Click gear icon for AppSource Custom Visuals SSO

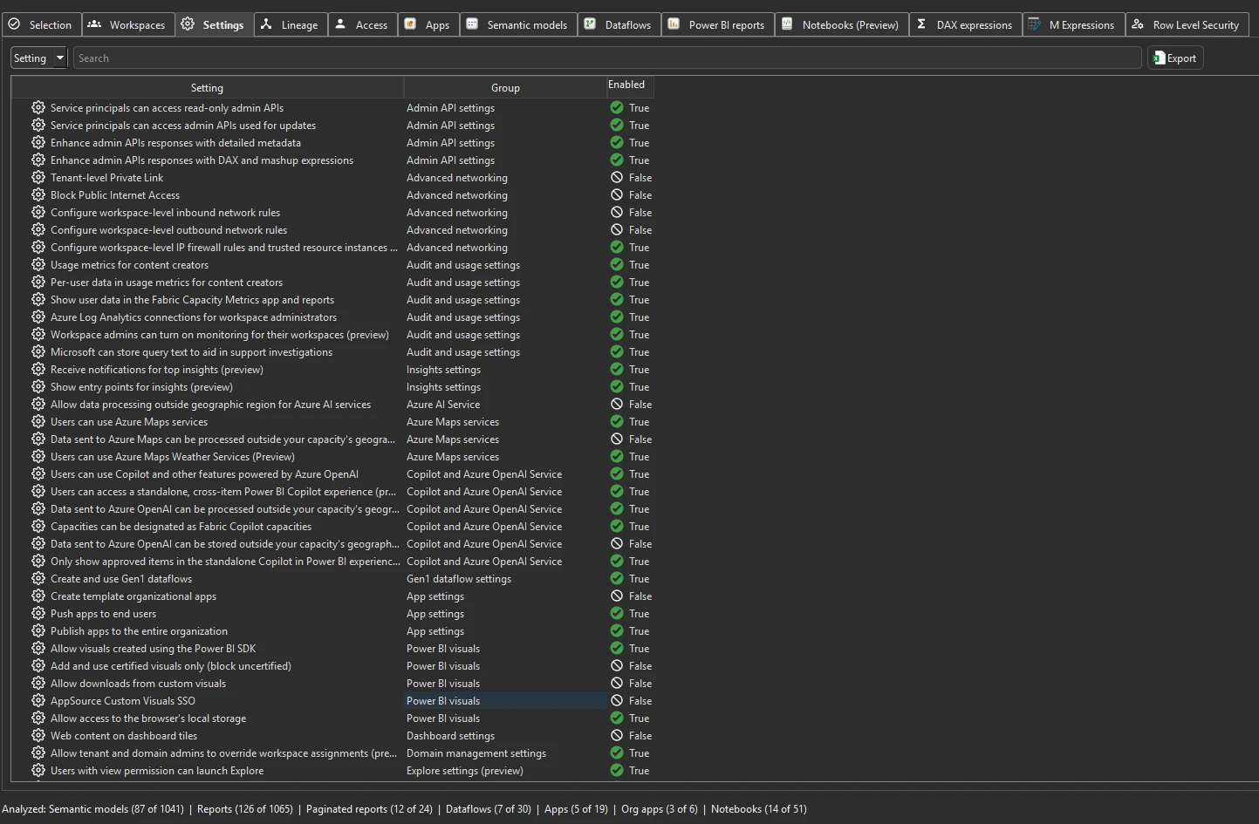pos(38,700)
